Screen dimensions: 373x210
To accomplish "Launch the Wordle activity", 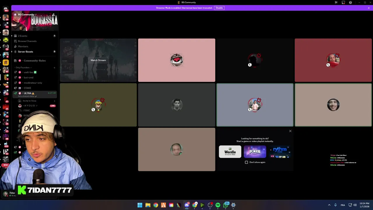I will [x=230, y=152].
